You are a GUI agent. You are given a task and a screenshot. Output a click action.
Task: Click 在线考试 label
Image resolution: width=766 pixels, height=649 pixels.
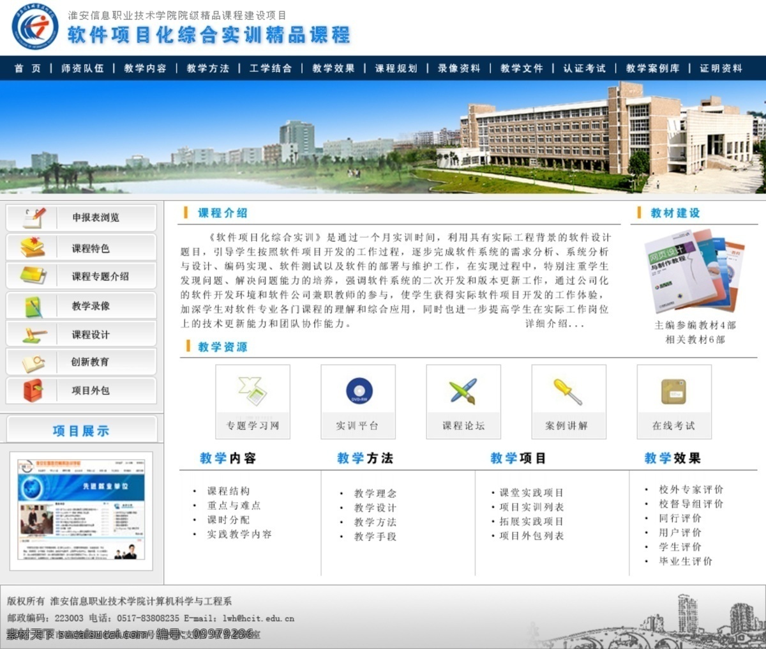(x=673, y=425)
